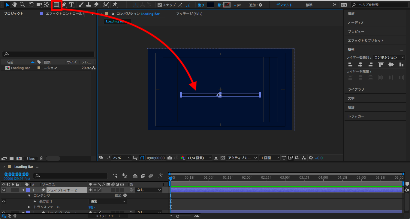This screenshot has width=410, height=219.
Task: Switch to the フッテージ (なし) tab
Action: [189, 14]
